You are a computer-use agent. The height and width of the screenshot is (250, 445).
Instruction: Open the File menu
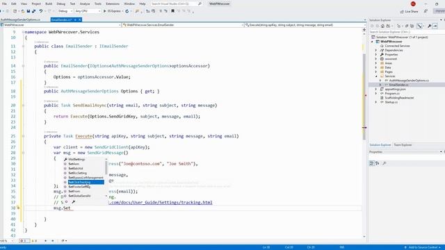click(4, 3)
